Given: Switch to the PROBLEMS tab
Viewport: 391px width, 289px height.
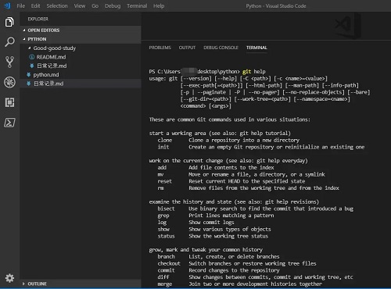Looking at the screenshot, I should (160, 48).
